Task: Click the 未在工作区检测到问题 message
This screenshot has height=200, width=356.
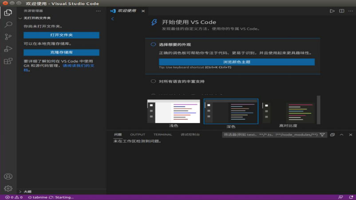Action: (x=137, y=141)
